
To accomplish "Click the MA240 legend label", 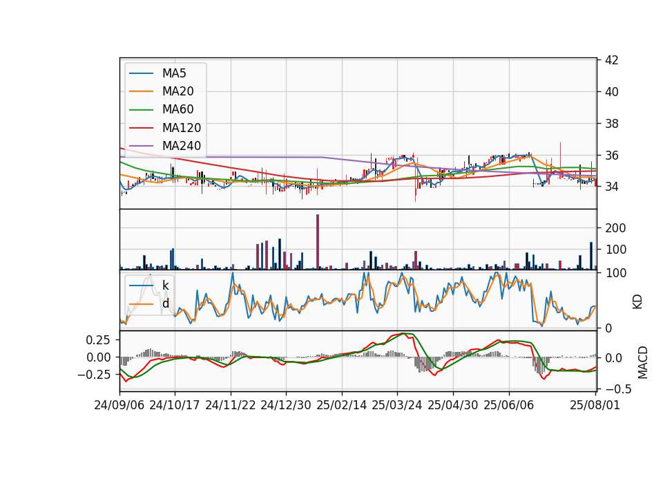I will 182,146.
